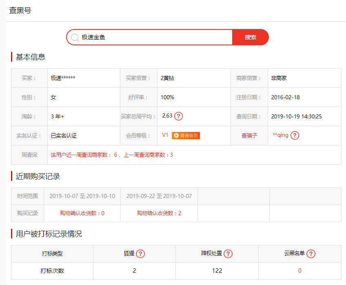Click the weekly merchant query count text

pos(112,155)
